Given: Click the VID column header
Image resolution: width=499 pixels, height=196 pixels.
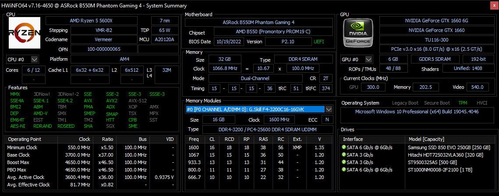Looking at the screenshot, I should 163,139.
